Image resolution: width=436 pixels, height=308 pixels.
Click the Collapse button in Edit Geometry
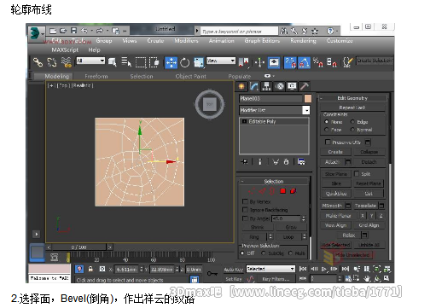369,152
